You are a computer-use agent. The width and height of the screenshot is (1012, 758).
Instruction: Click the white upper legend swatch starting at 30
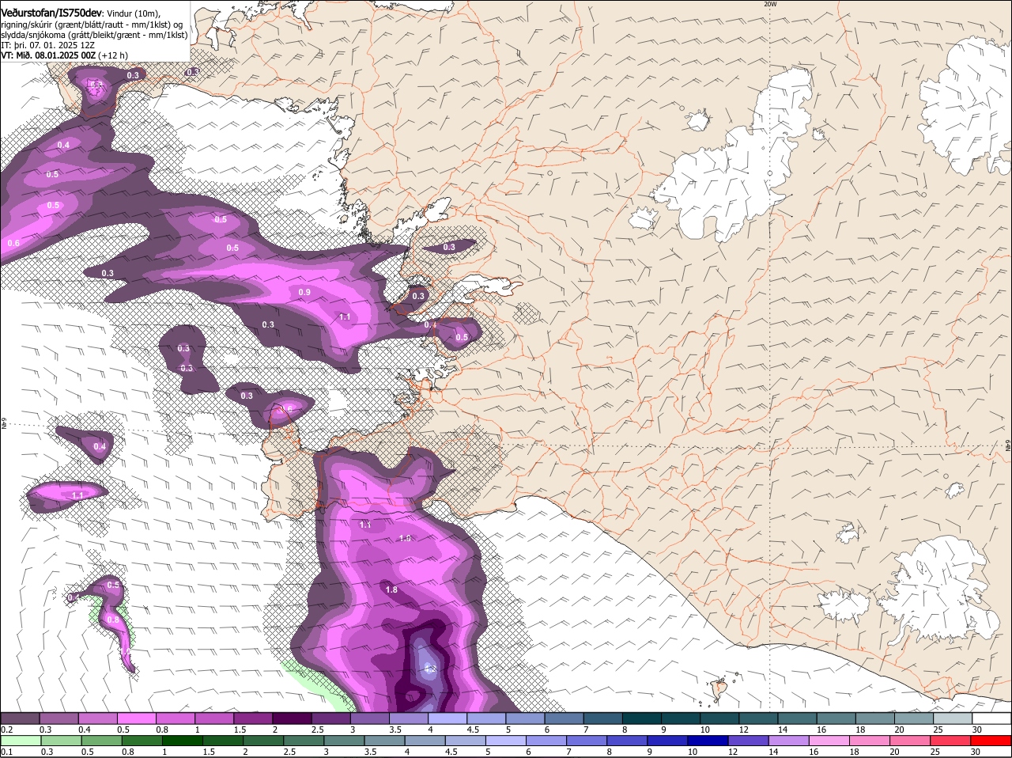(992, 718)
